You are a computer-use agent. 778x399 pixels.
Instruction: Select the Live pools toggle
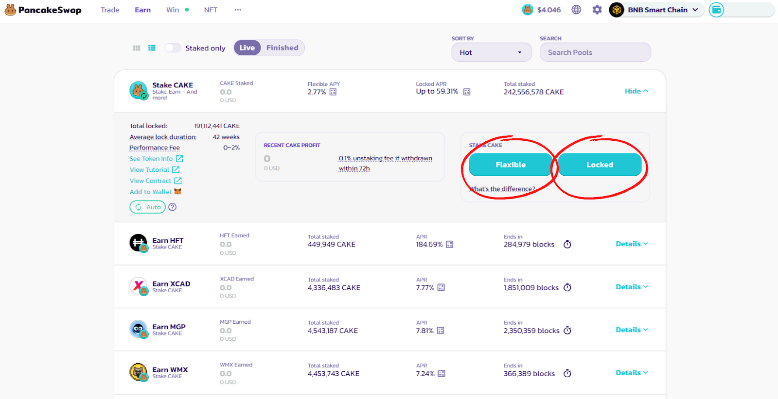(x=247, y=48)
